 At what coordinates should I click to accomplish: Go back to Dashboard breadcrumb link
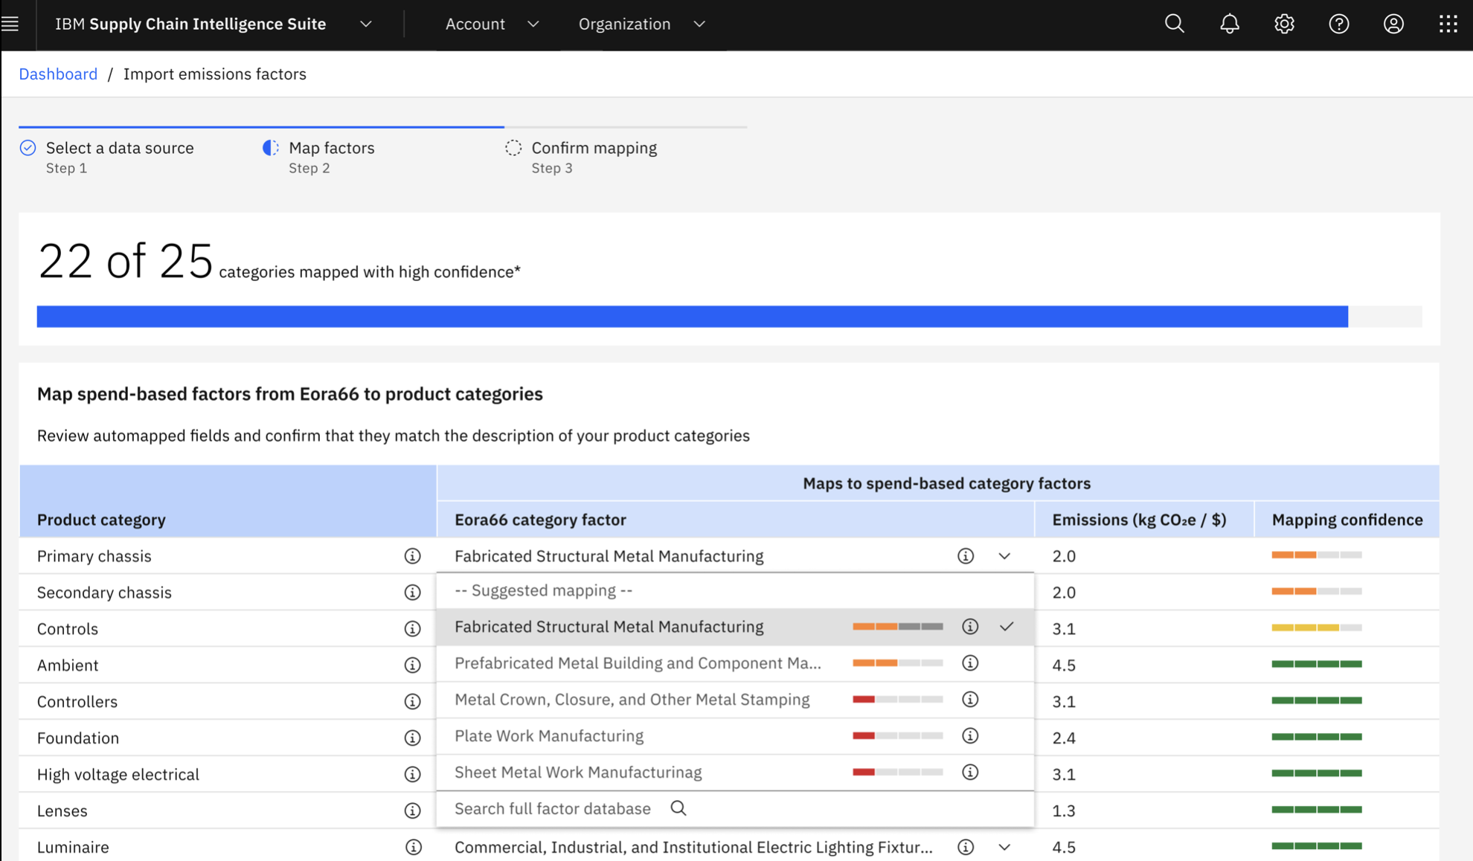pos(58,74)
